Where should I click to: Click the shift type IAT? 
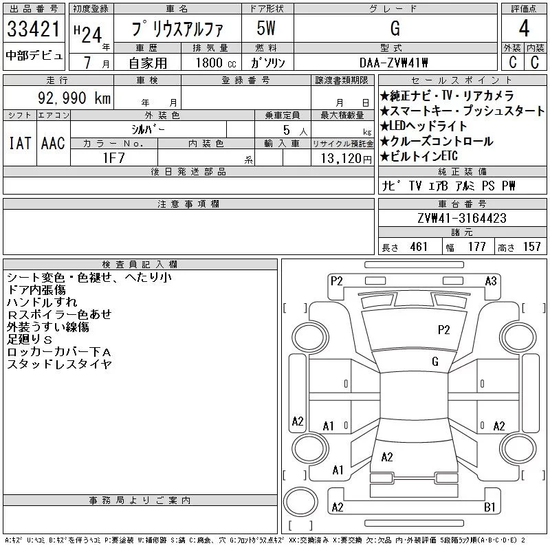(x=20, y=143)
